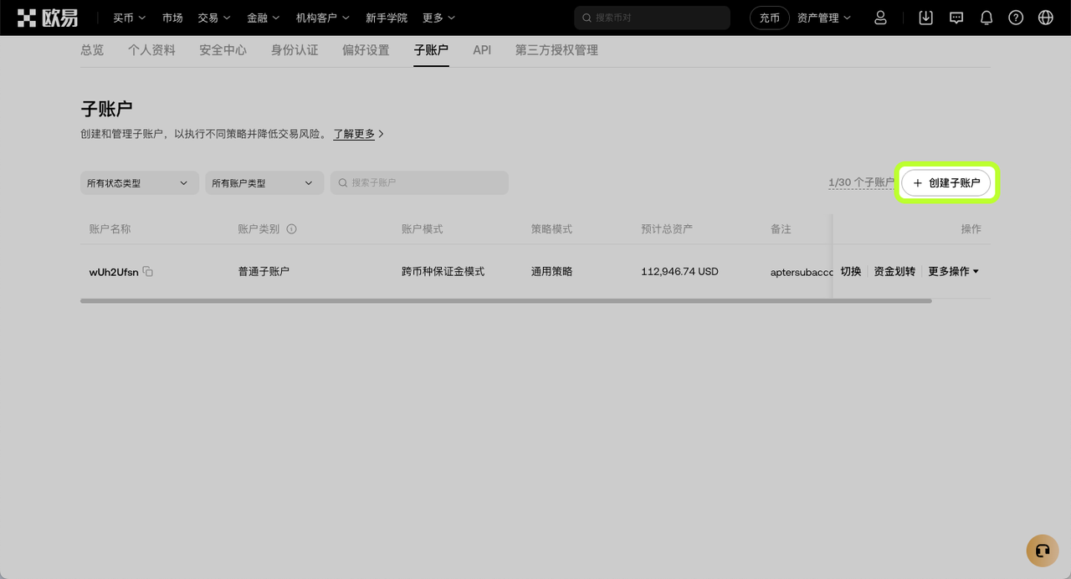This screenshot has width=1071, height=579.
Task: Click the download app icon
Action: (925, 18)
